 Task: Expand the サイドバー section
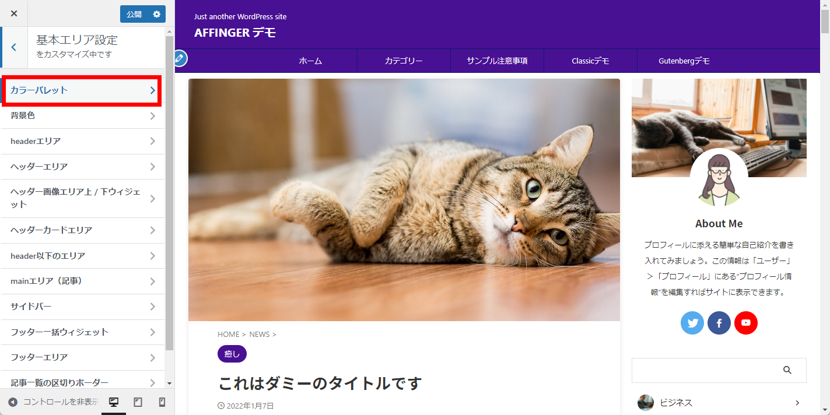click(x=82, y=307)
